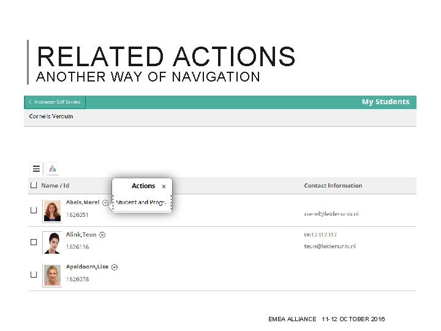This screenshot has width=441, height=331.
Task: Click the Contact Information column header
Action: [333, 186]
